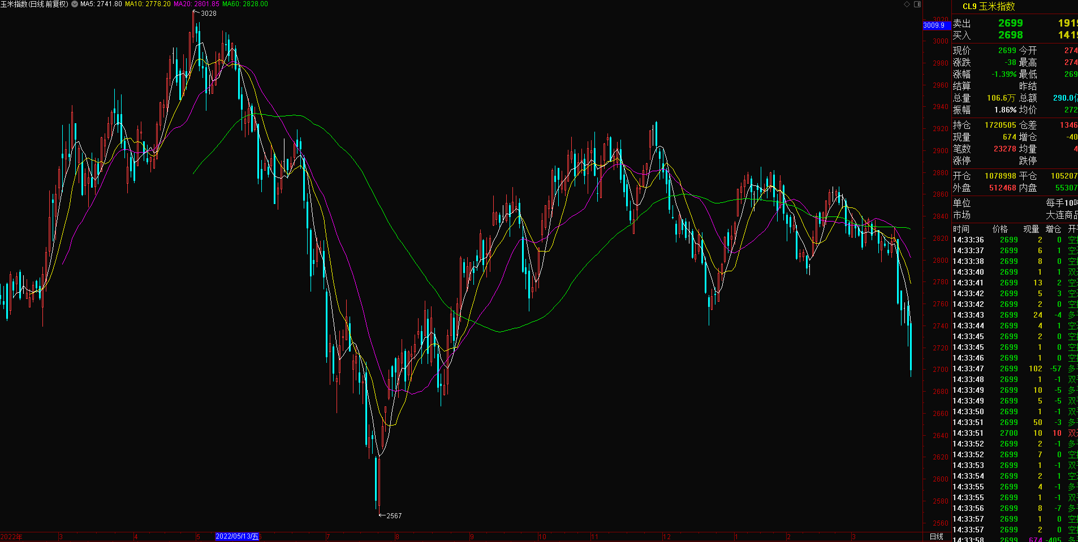Click the 时间 column header in tick list
Image resolution: width=1078 pixels, height=542 pixels.
[961, 229]
